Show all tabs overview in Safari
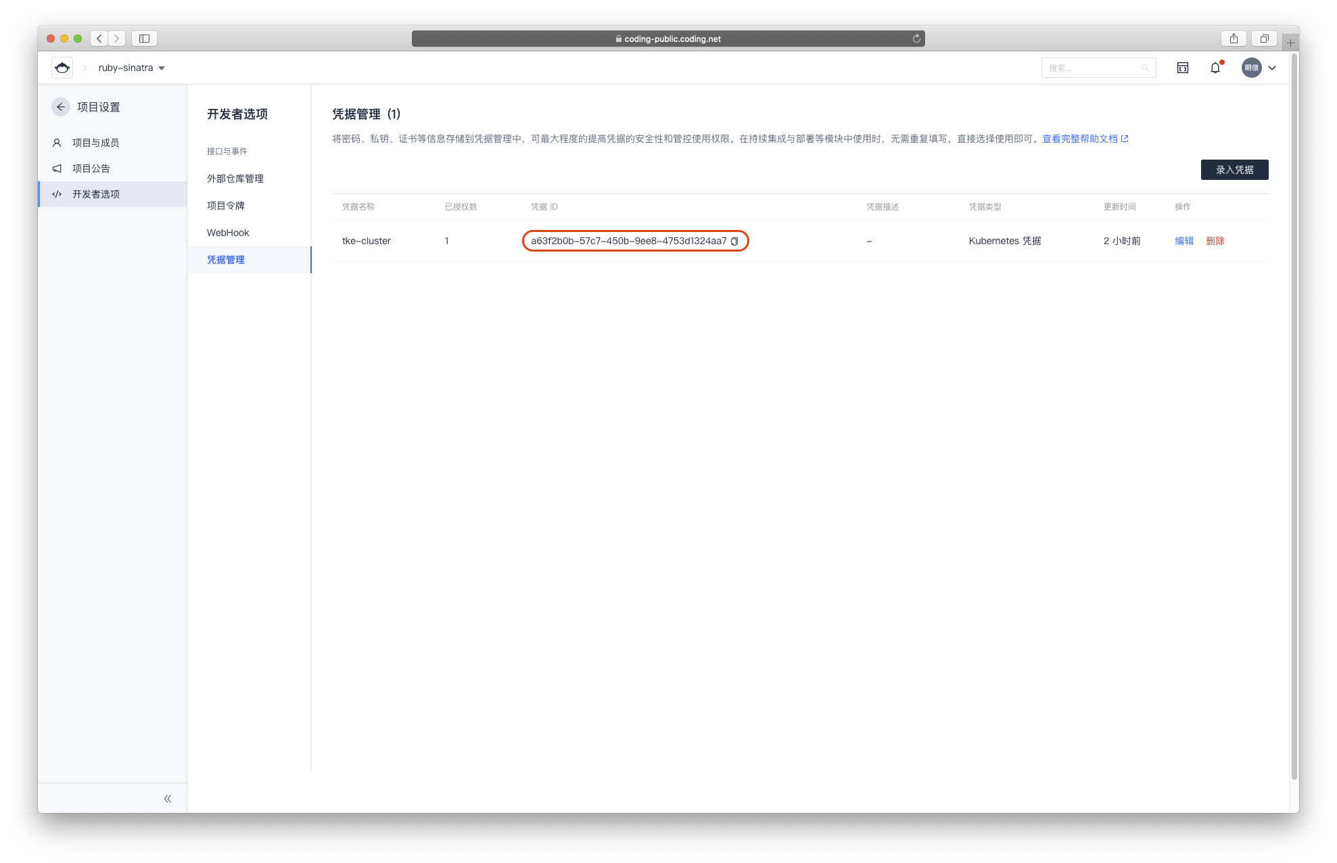Image resolution: width=1337 pixels, height=863 pixels. click(1264, 39)
